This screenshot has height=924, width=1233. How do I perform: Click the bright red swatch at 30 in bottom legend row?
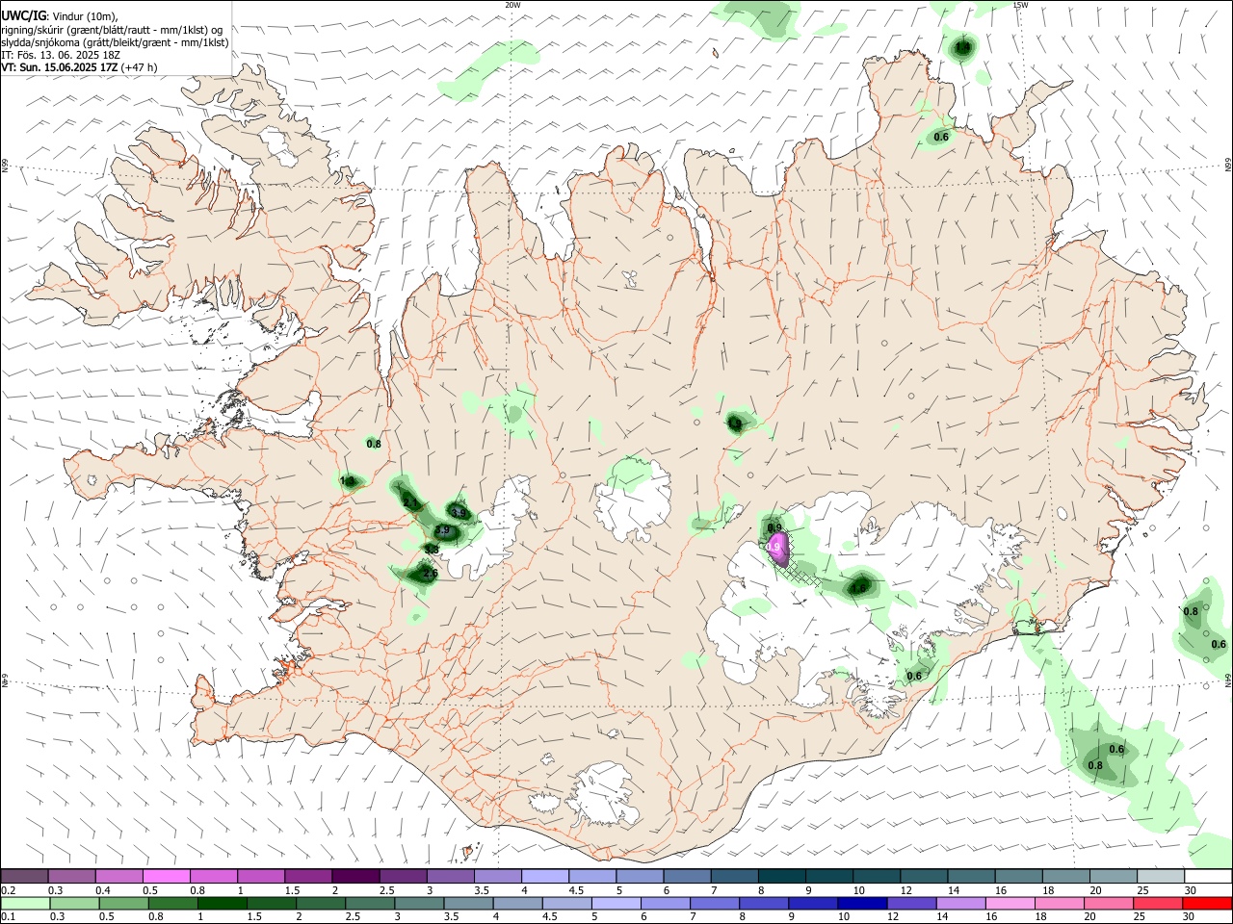coord(1207,903)
